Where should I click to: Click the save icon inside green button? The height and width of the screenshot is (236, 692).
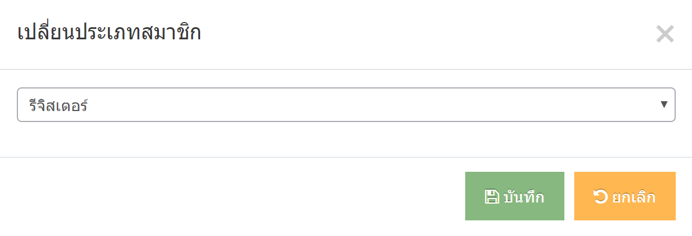click(x=492, y=196)
